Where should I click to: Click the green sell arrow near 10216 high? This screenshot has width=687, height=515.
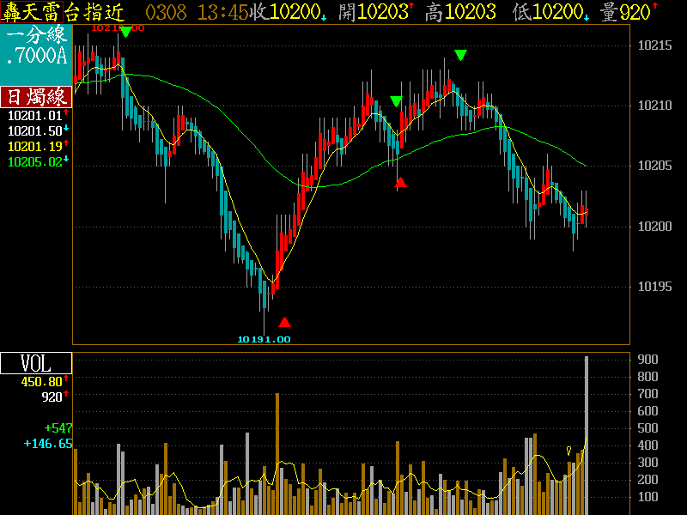126,32
